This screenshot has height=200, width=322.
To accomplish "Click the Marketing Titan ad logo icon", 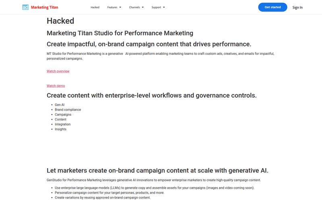I will pos(25,7).
